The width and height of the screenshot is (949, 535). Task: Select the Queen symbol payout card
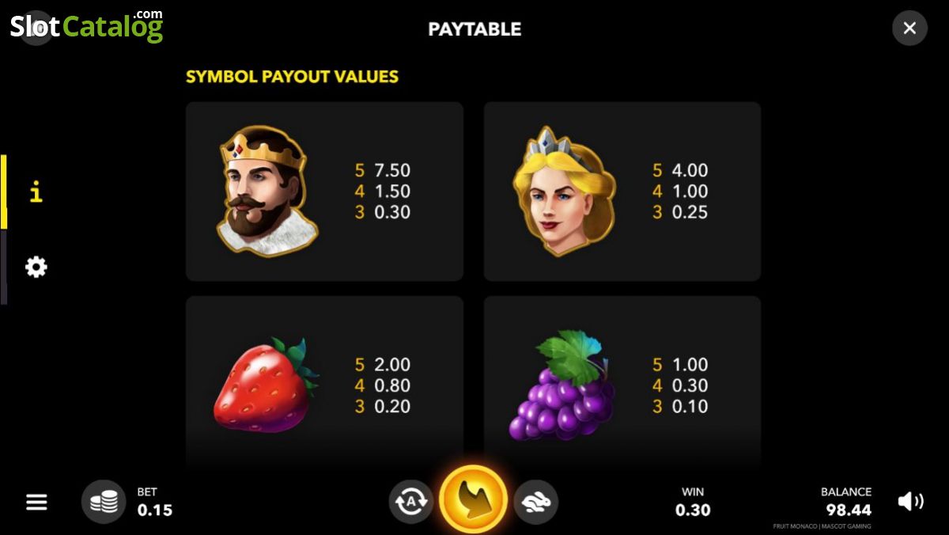622,192
